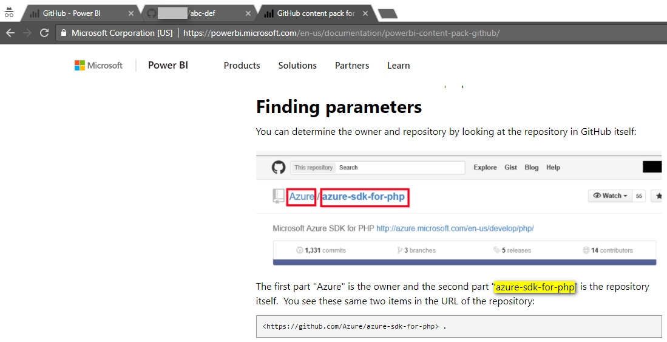This screenshot has height=342, width=667.
Task: Click the commits clock icon
Action: pos(299,250)
